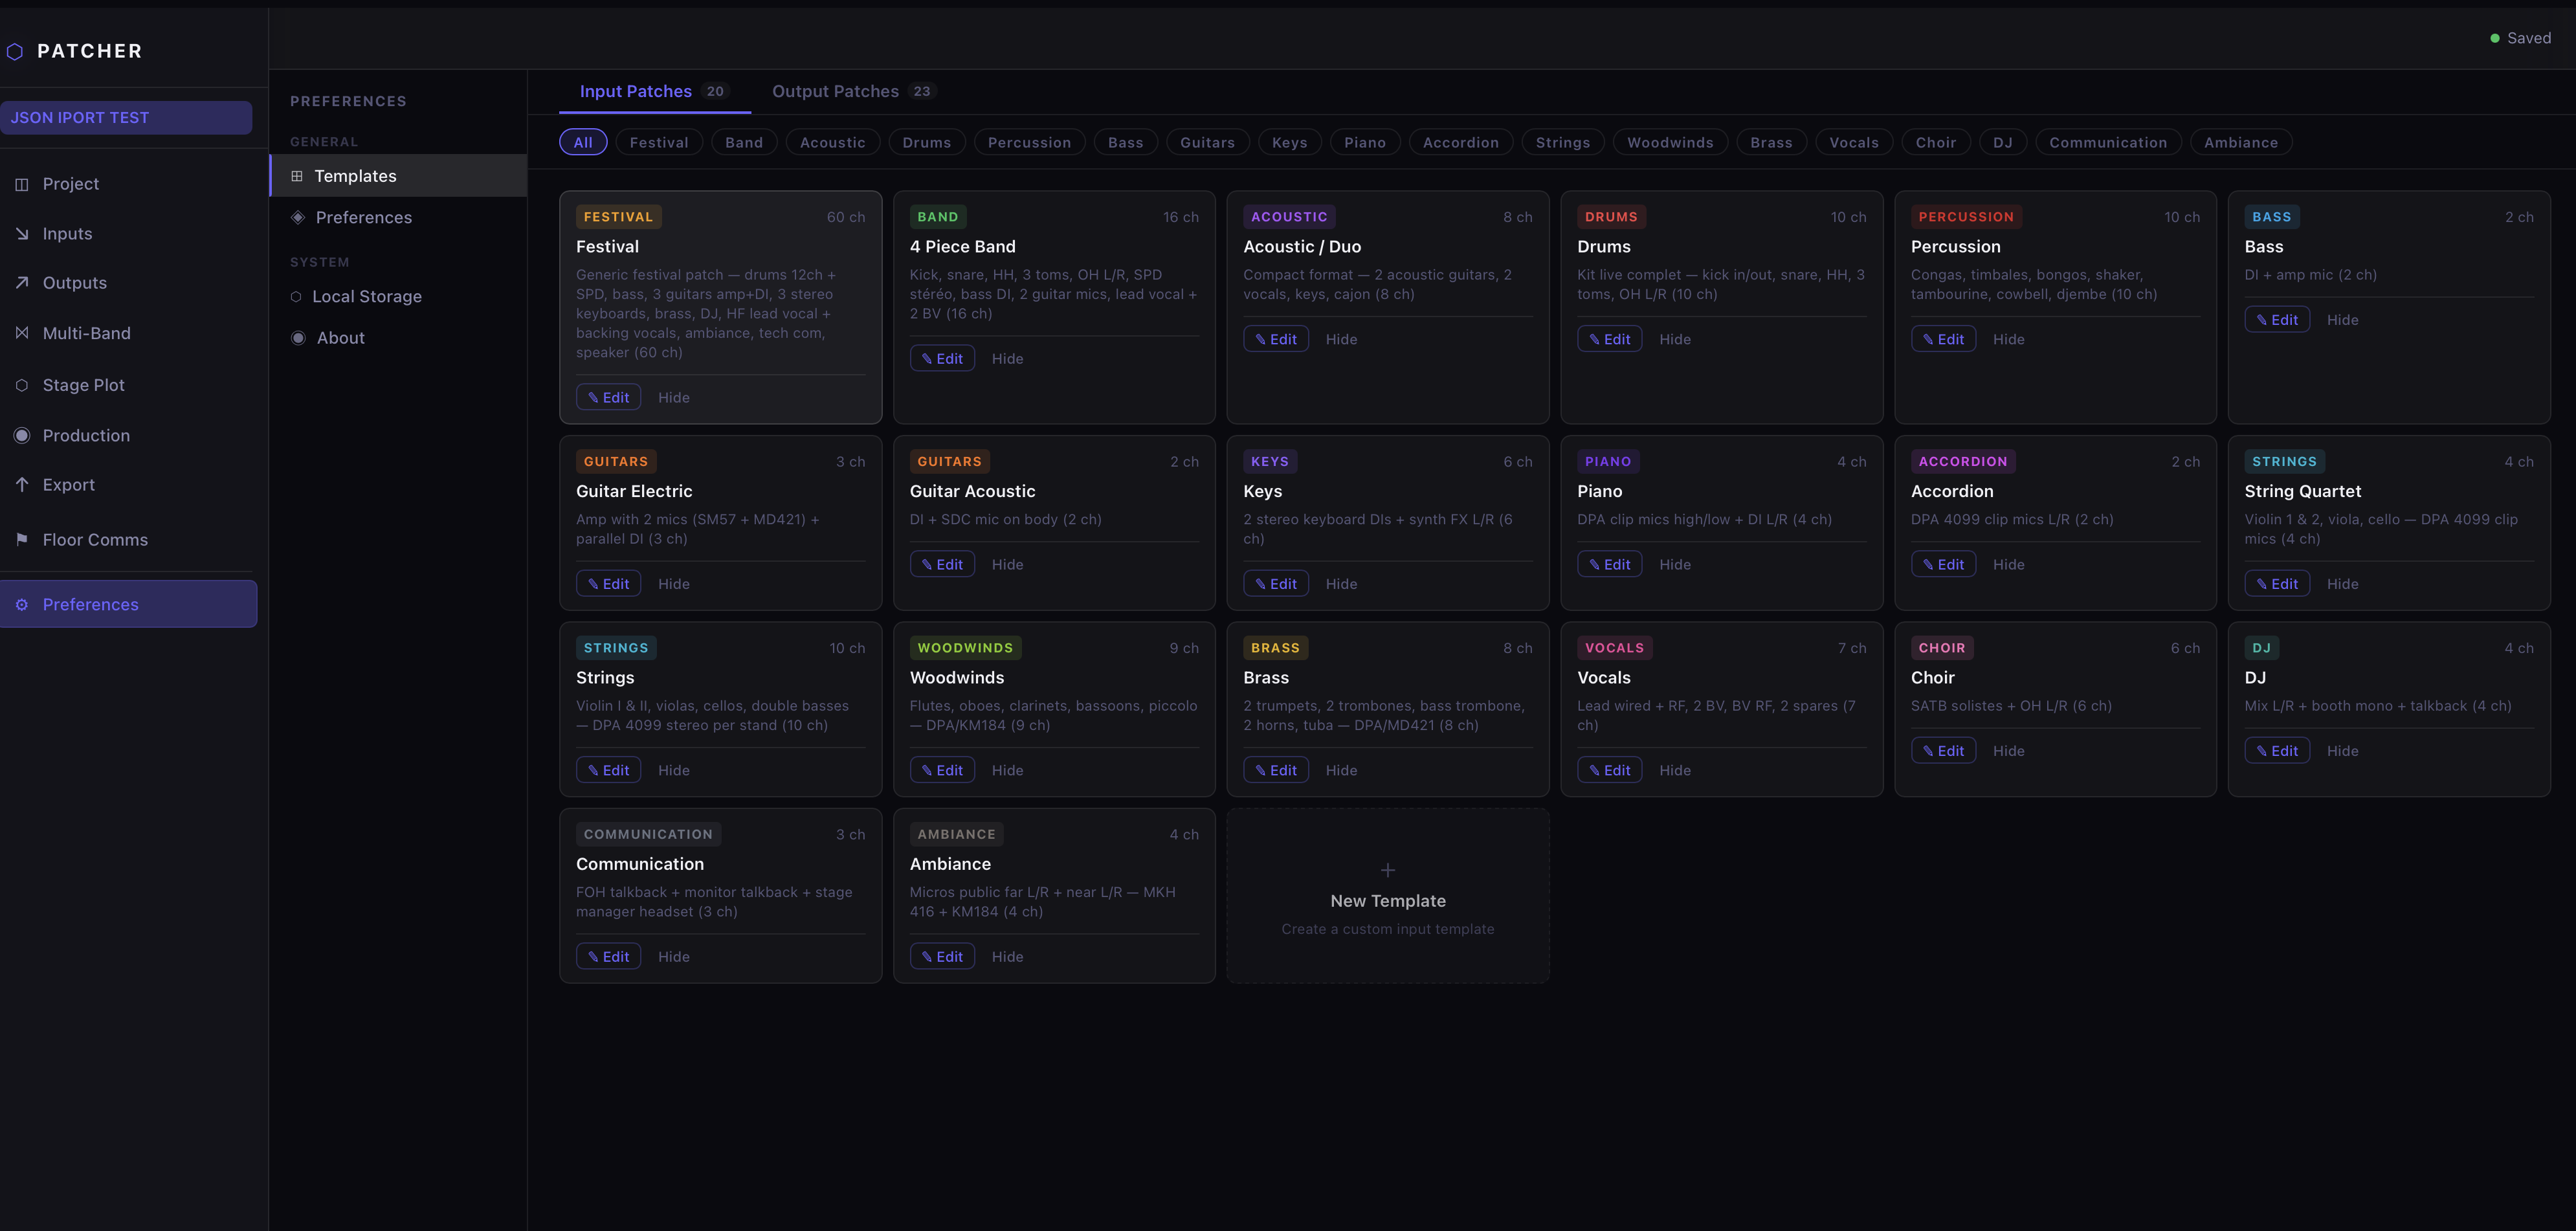
Task: Filter templates by Festival
Action: pyautogui.click(x=659, y=142)
